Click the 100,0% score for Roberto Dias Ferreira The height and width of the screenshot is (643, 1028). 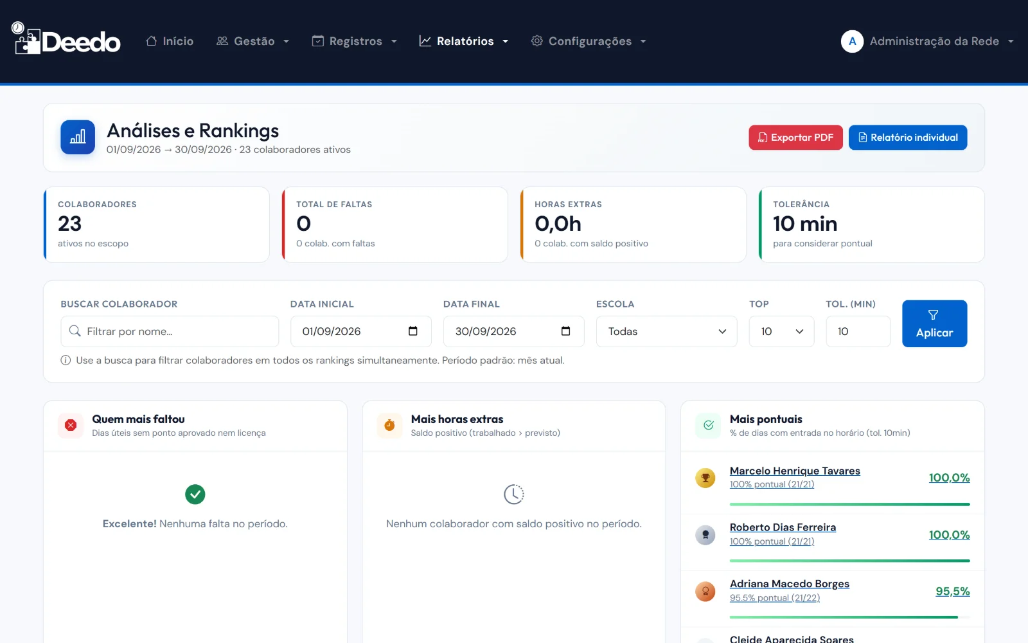point(950,534)
